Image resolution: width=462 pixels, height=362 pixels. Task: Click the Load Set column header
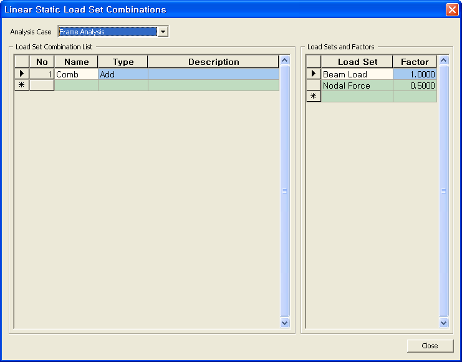pyautogui.click(x=357, y=62)
